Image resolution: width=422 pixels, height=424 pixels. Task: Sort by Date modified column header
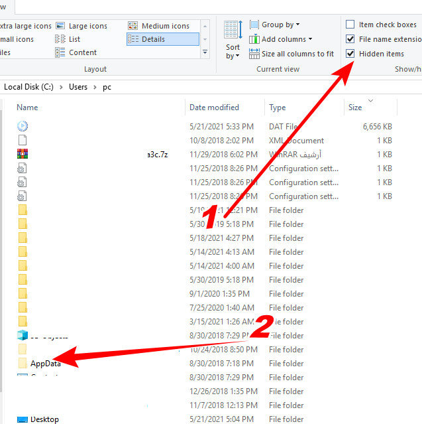click(214, 107)
